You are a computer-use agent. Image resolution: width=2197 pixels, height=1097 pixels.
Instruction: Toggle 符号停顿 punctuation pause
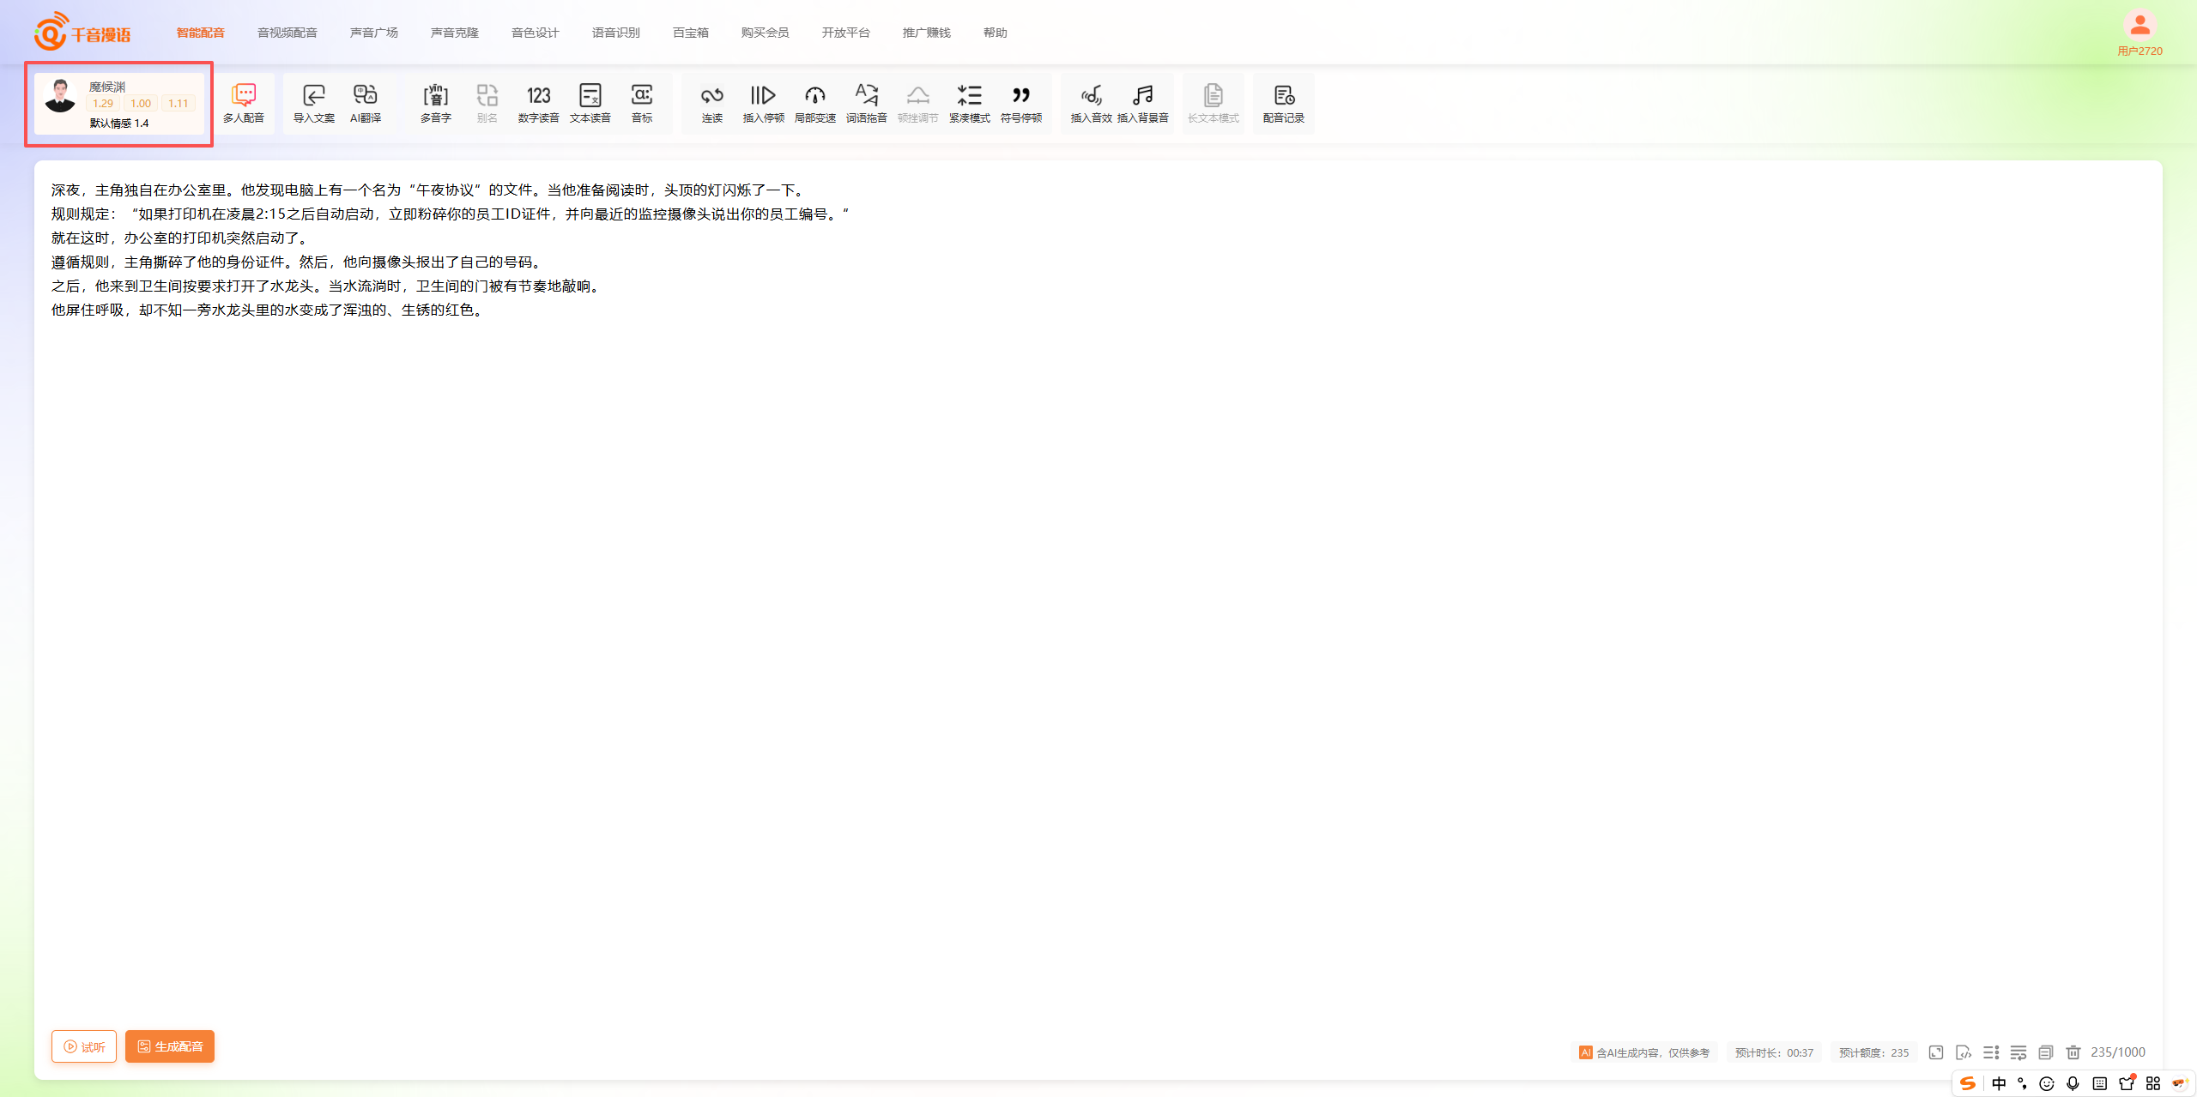pos(1020,103)
